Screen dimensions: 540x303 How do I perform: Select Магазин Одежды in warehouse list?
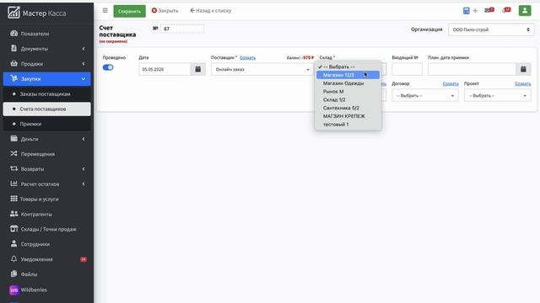pyautogui.click(x=348, y=83)
